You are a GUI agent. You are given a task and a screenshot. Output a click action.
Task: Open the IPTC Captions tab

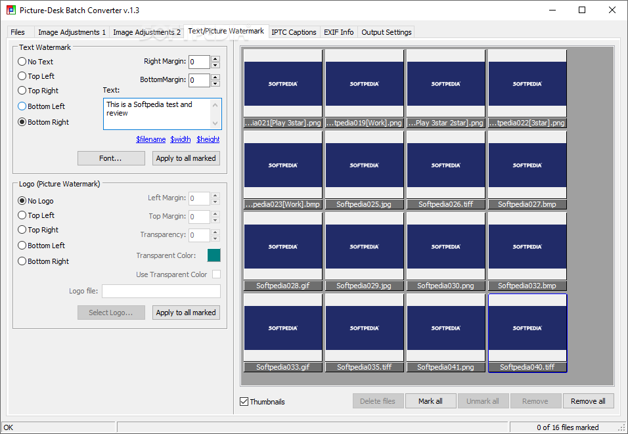point(294,32)
